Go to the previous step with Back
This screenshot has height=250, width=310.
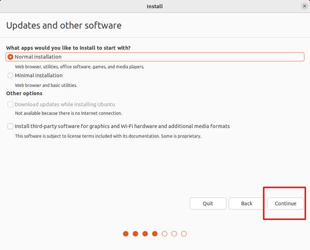click(246, 203)
